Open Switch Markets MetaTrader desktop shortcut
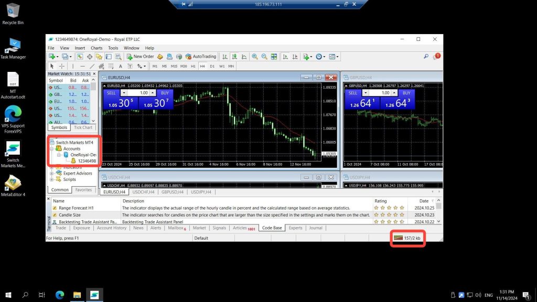Screen dimensions: 537x302 [x=13, y=155]
